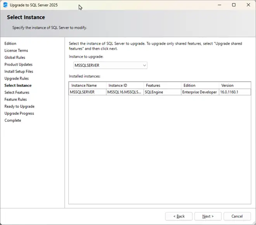Click the Features column header
Image resolution: width=256 pixels, height=225 pixels.
point(163,85)
